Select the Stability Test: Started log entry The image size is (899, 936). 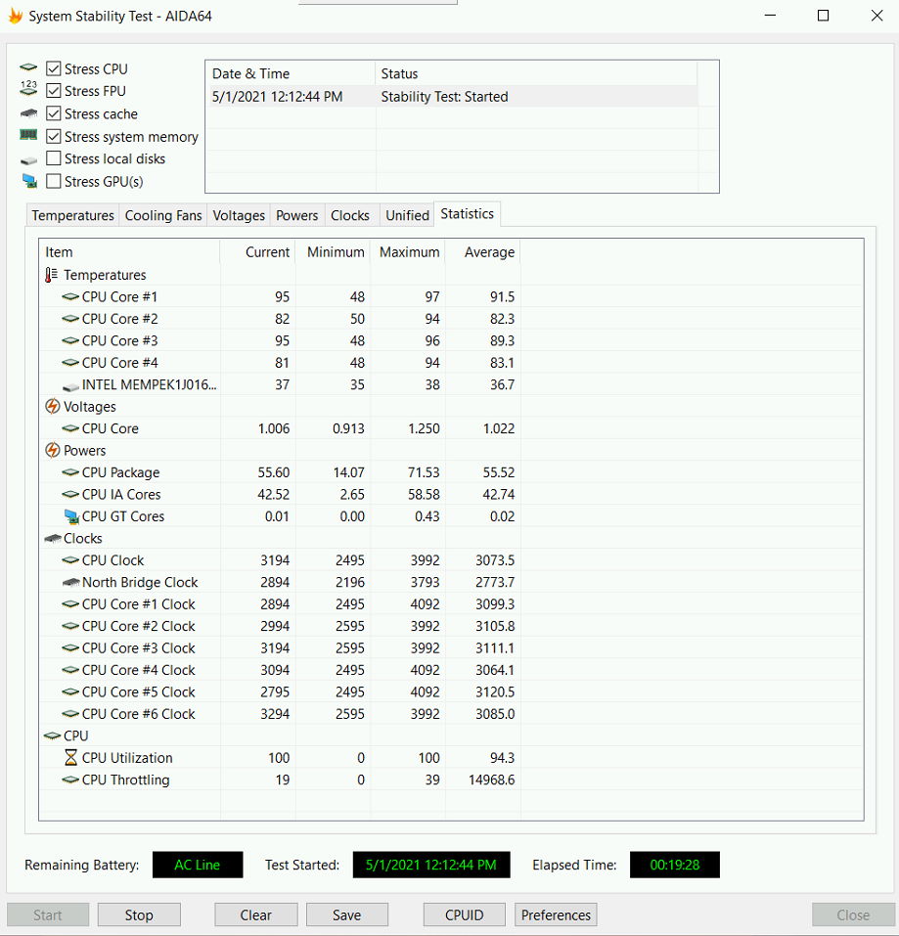pos(452,96)
